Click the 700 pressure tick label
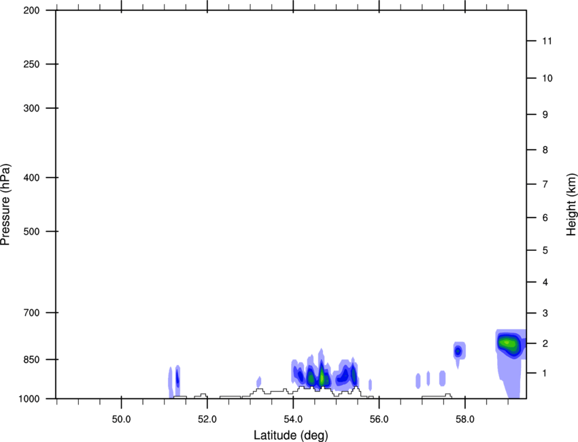 click(31, 313)
